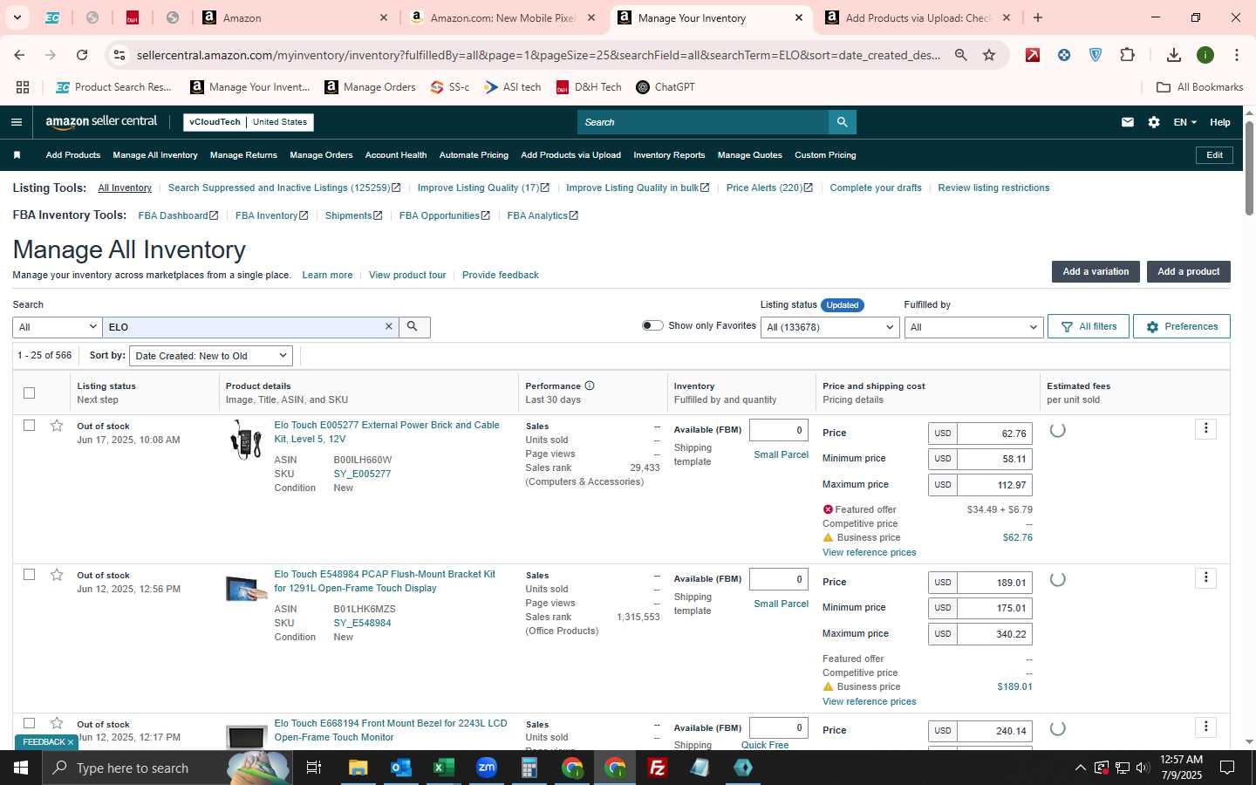Open Excel from the taskbar
Screen dimensions: 1256x785
pos(443,768)
